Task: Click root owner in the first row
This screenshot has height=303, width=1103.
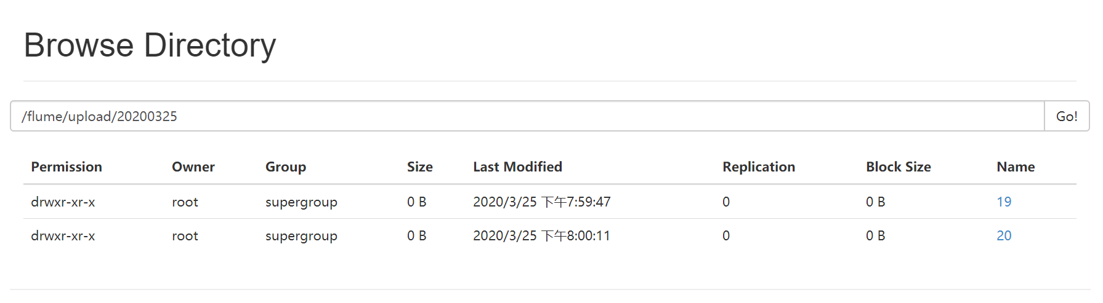Action: [185, 202]
